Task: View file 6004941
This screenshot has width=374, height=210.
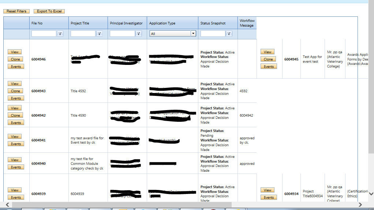Action: (15, 137)
